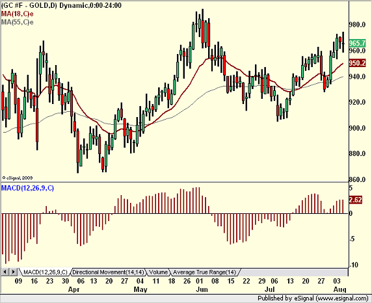Open Average True Range(14) tab
Screen dimensions: 372x303
pyautogui.click(x=205, y=272)
